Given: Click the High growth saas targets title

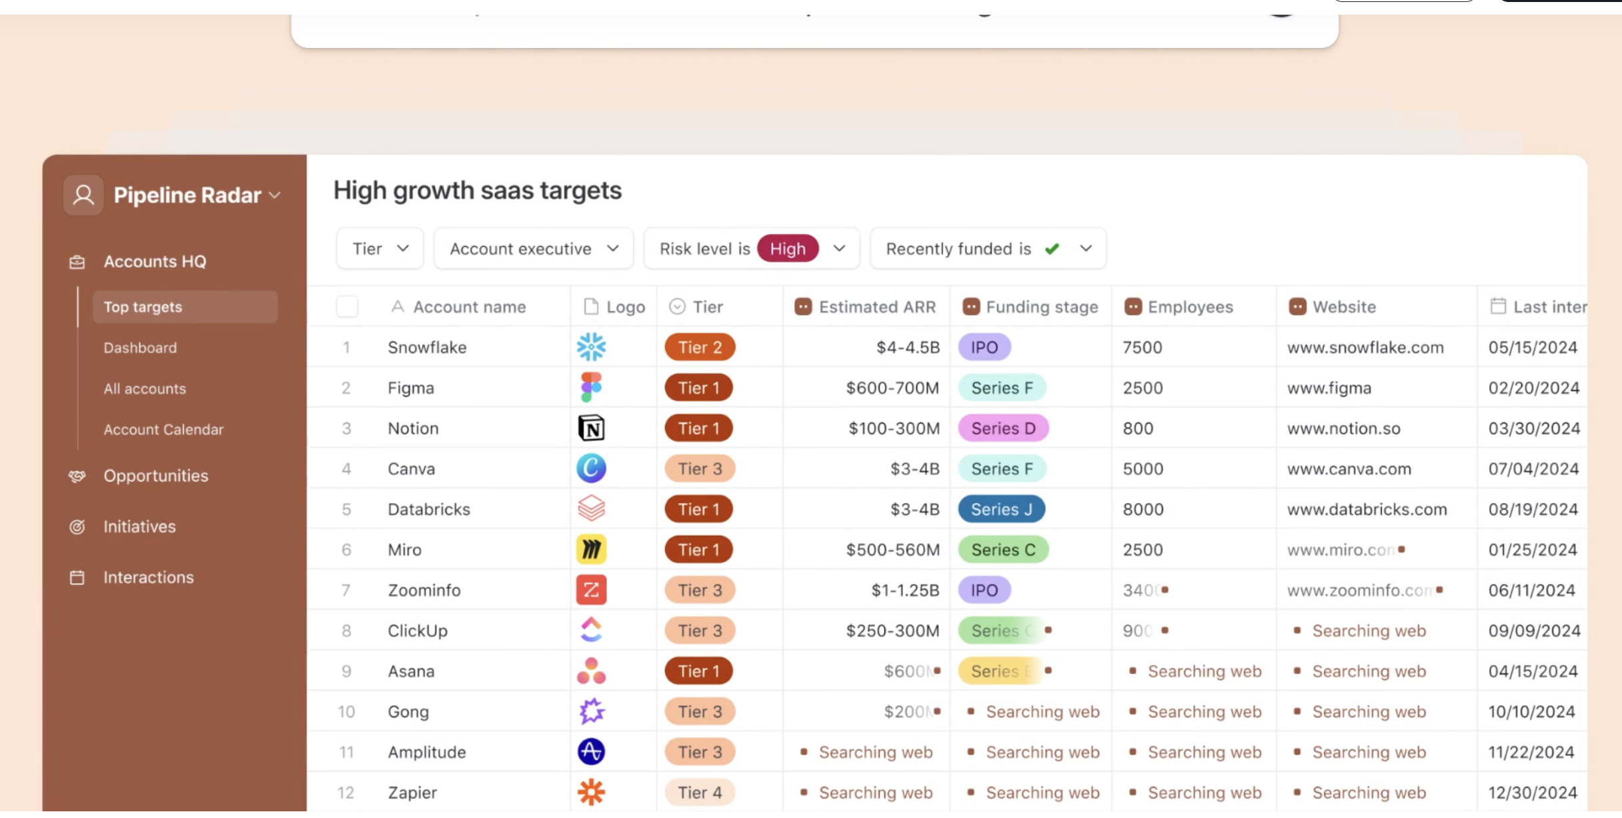Looking at the screenshot, I should pyautogui.click(x=477, y=190).
